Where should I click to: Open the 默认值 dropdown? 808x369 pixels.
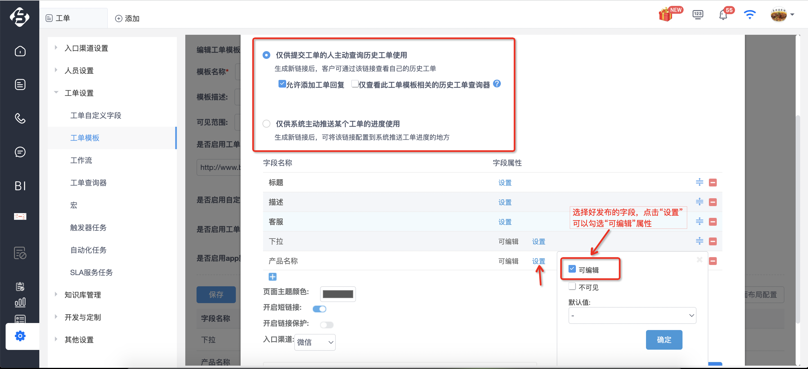click(x=632, y=315)
